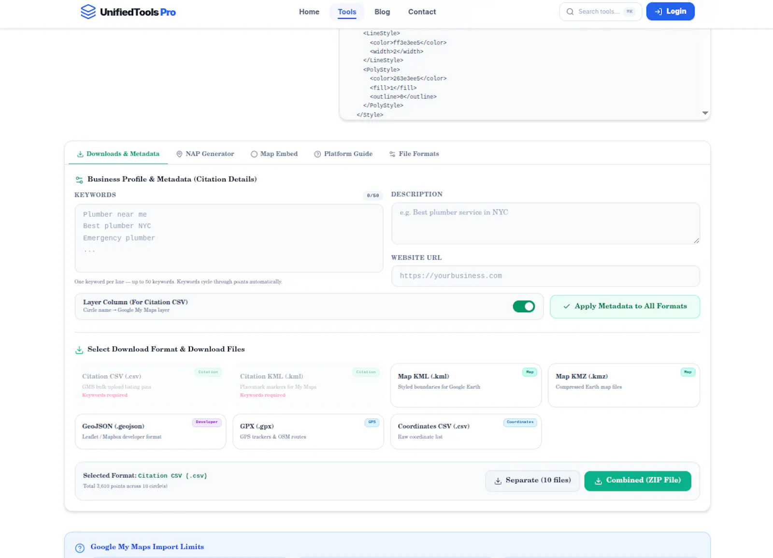Click into the Keywords textarea
The width and height of the screenshot is (773, 558).
[229, 238]
